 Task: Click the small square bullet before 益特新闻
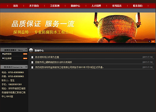coord(3,54)
